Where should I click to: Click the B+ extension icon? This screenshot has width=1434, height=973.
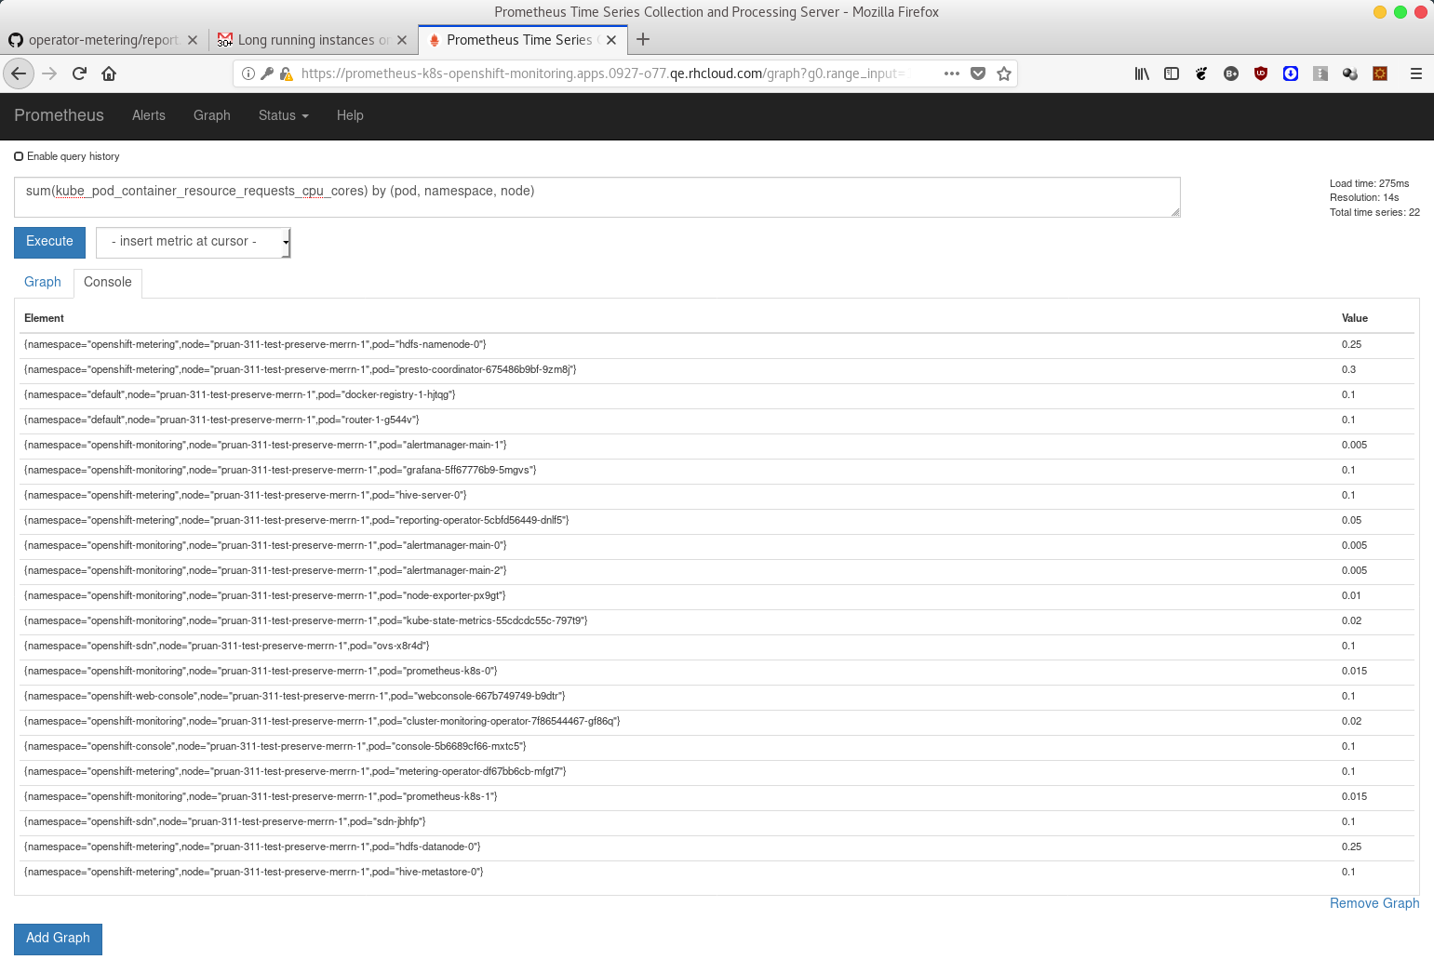click(1231, 73)
